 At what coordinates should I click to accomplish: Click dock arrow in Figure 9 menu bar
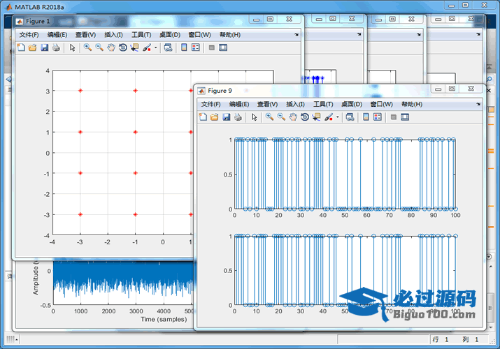click(x=478, y=104)
